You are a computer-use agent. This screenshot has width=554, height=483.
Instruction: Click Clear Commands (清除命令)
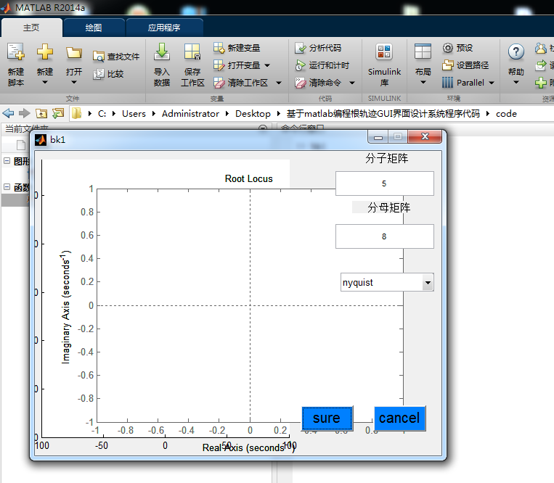coord(318,83)
